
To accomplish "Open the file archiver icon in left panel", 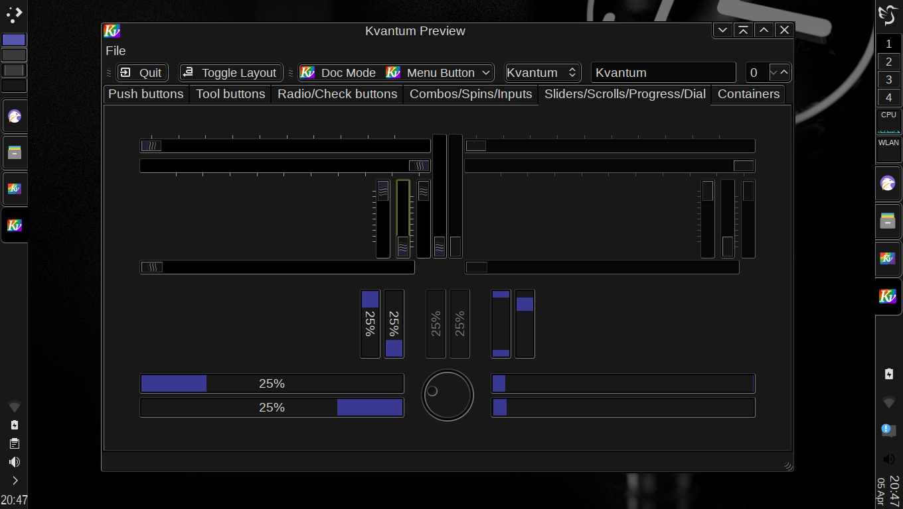I will [15, 153].
